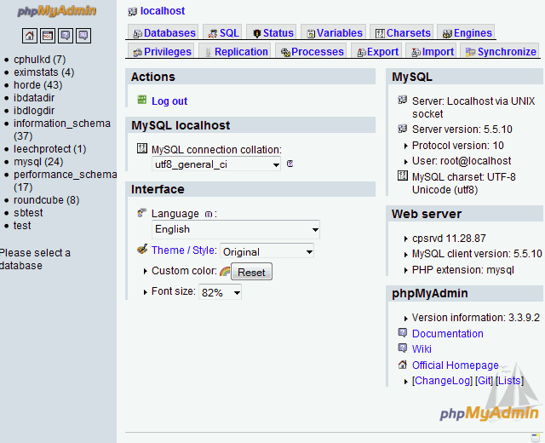Click the SQL documentation icon in sidebar

click(x=83, y=36)
